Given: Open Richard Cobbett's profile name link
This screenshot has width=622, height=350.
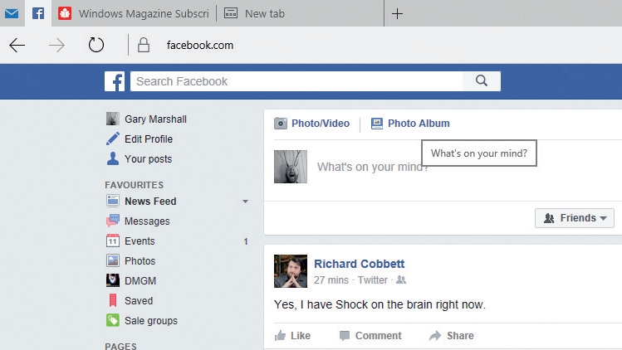Looking at the screenshot, I should (359, 264).
